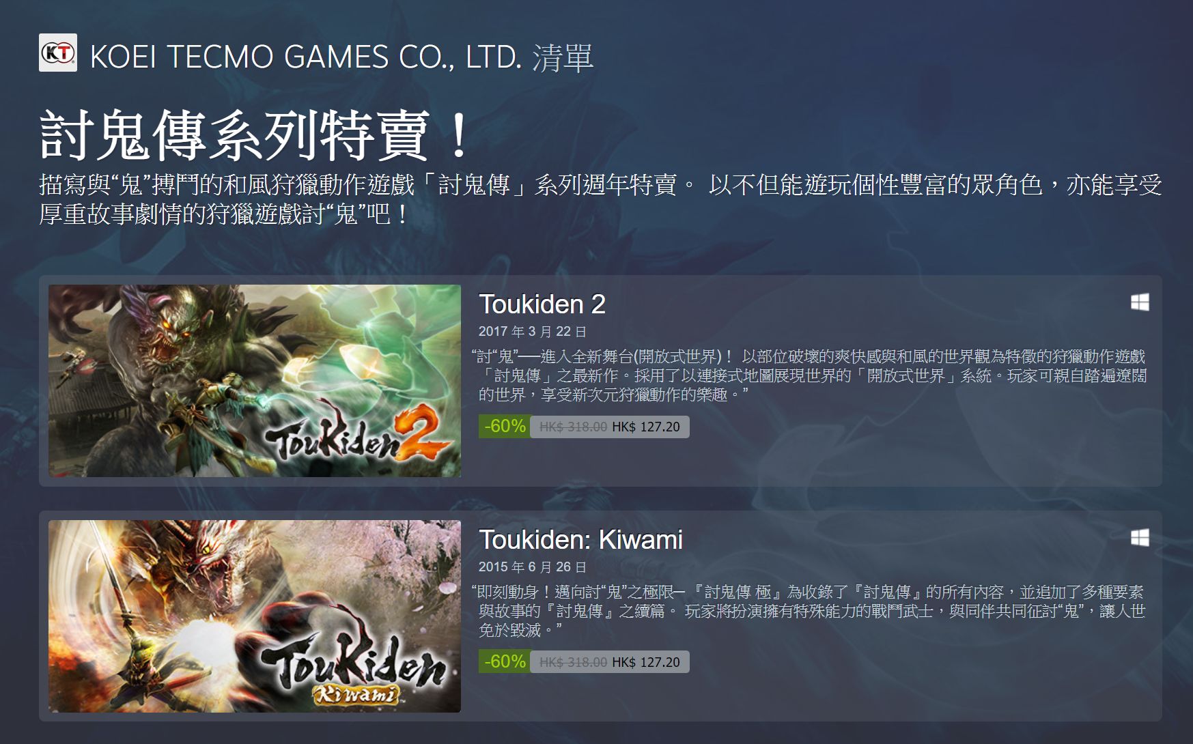Screen dimensions: 1193x744
Task: Click the struck-through HK$ 318.00 price for Toukiden 2
Action: pos(573,427)
